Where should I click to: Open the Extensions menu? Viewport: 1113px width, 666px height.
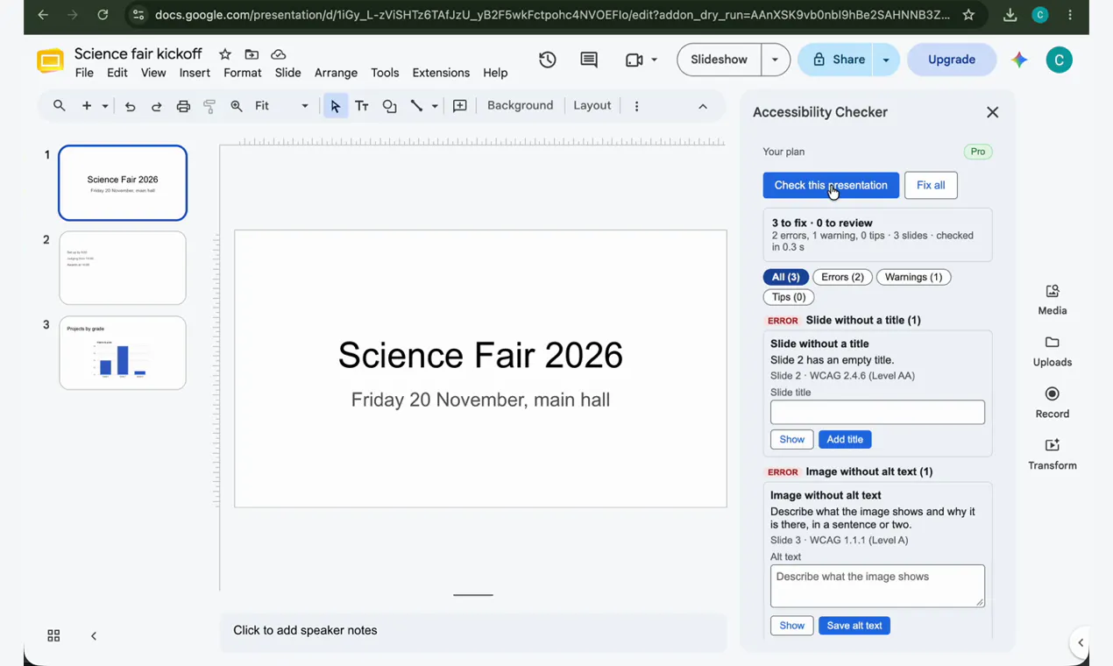(x=441, y=73)
